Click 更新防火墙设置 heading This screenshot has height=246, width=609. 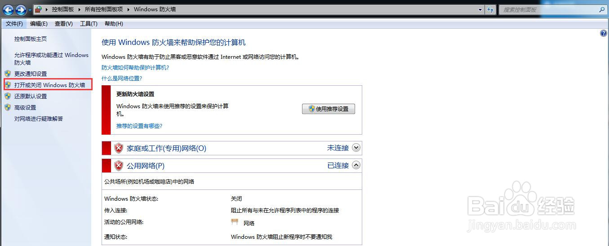coord(135,94)
